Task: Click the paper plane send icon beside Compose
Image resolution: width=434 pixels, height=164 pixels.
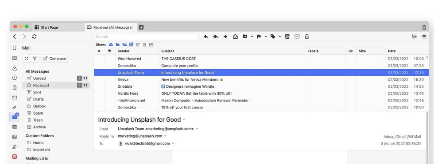Action: pos(35,59)
